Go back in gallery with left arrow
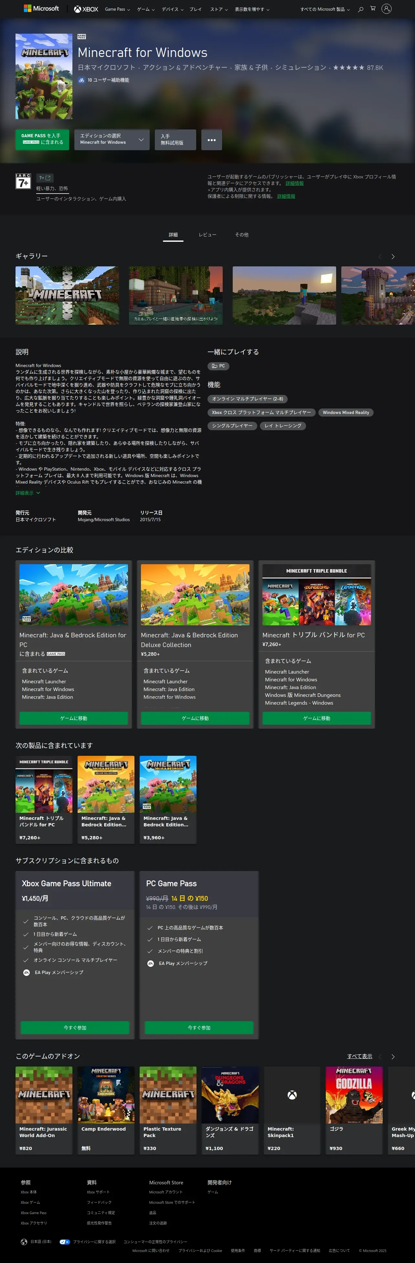Screen dimensions: 415x1263 coord(380,256)
